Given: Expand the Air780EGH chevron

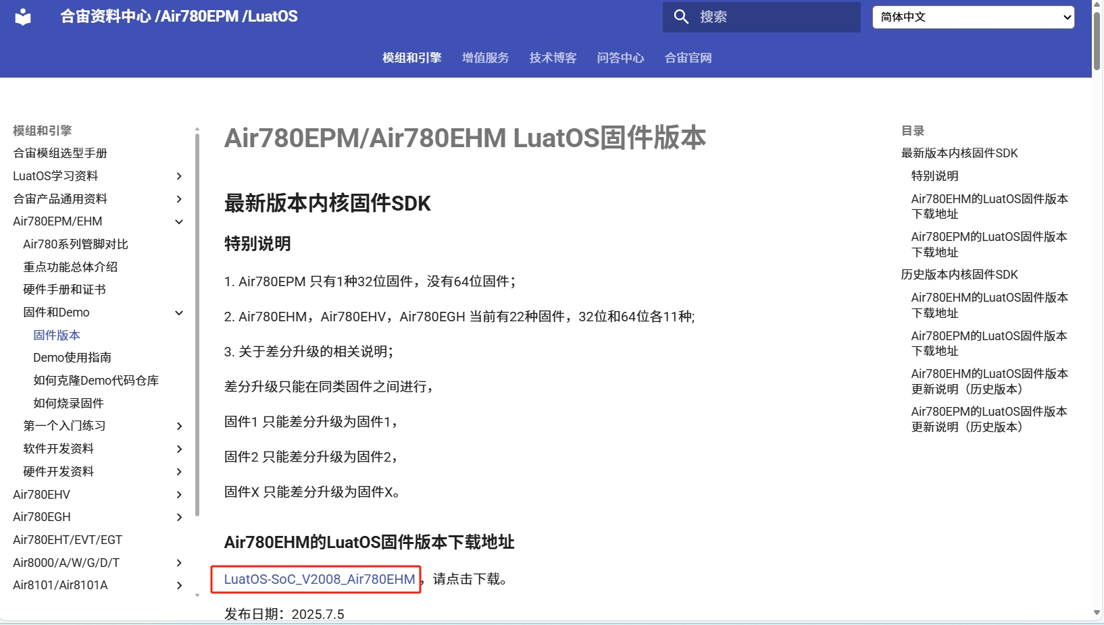Looking at the screenshot, I should [x=179, y=517].
